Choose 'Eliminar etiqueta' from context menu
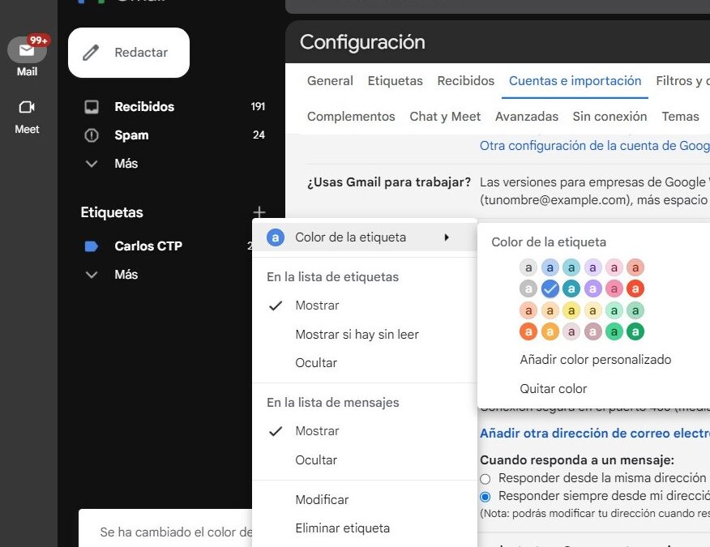 [342, 528]
